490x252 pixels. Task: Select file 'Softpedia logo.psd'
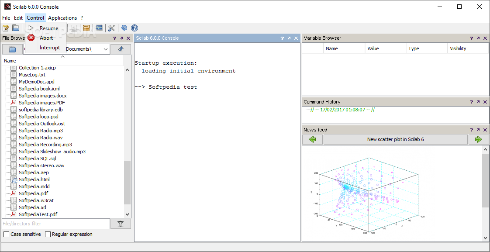point(38,117)
